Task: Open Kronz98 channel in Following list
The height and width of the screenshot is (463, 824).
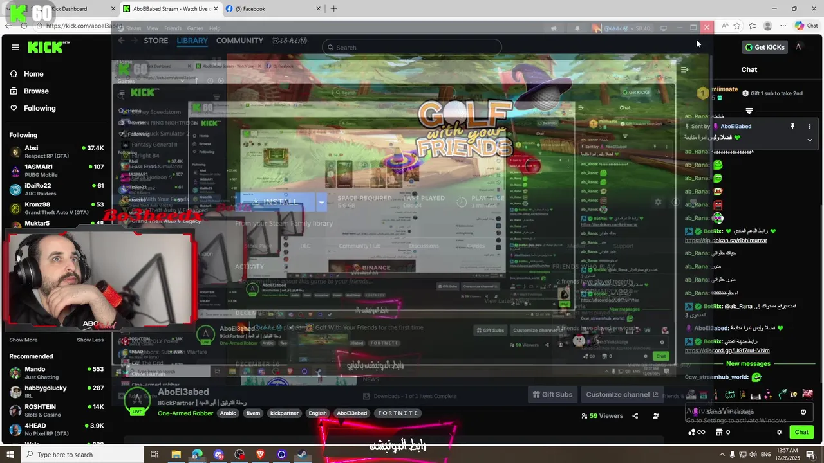Action: (56, 208)
